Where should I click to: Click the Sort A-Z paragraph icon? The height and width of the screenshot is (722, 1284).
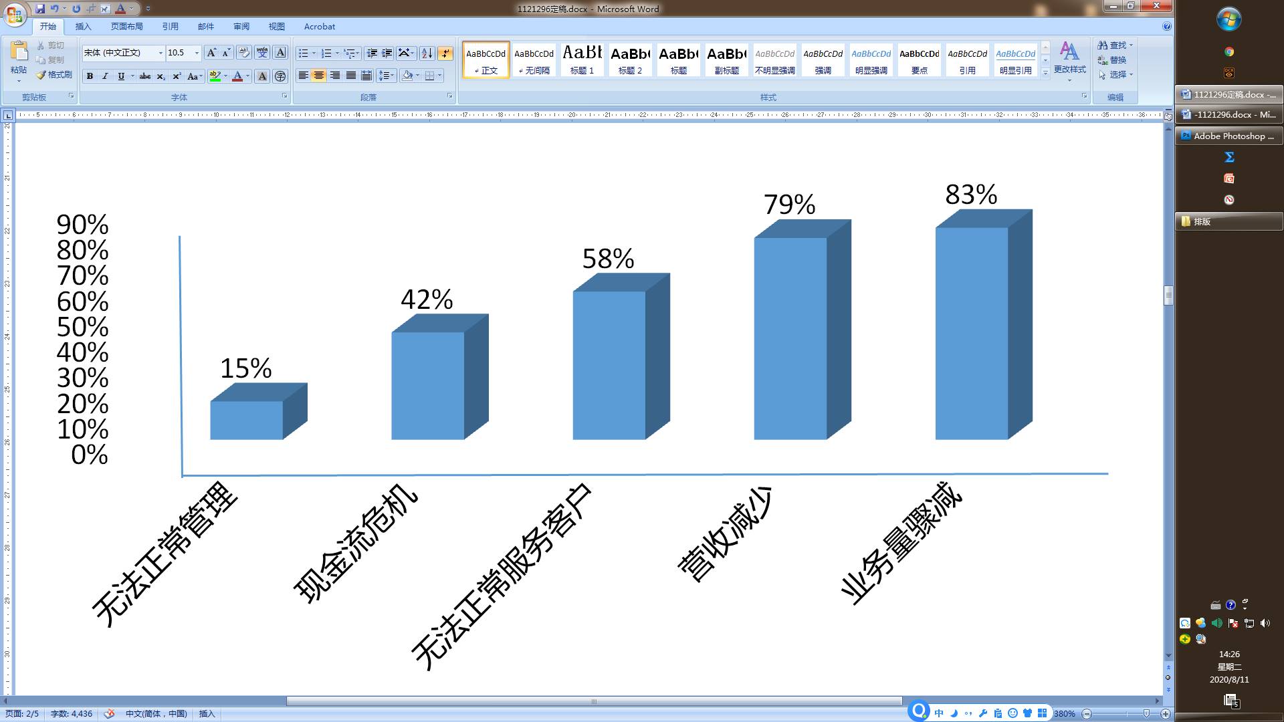427,53
